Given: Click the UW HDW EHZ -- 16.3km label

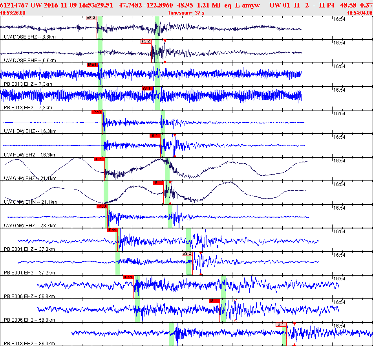Looking at the screenshot, I should (30, 131).
